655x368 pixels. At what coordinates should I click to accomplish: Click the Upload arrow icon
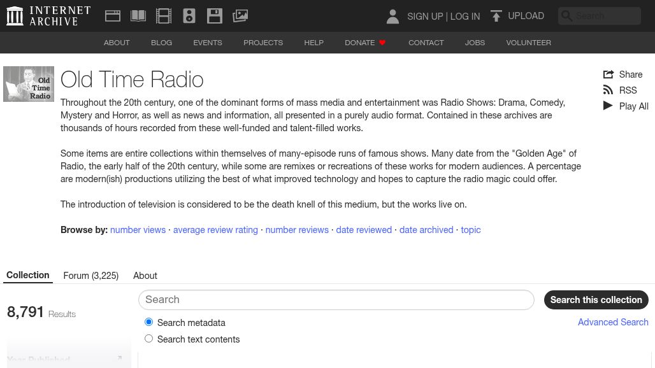coord(496,16)
